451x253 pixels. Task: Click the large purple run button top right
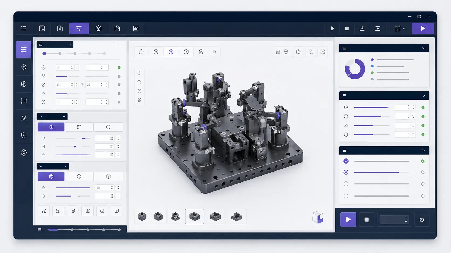coord(423,28)
